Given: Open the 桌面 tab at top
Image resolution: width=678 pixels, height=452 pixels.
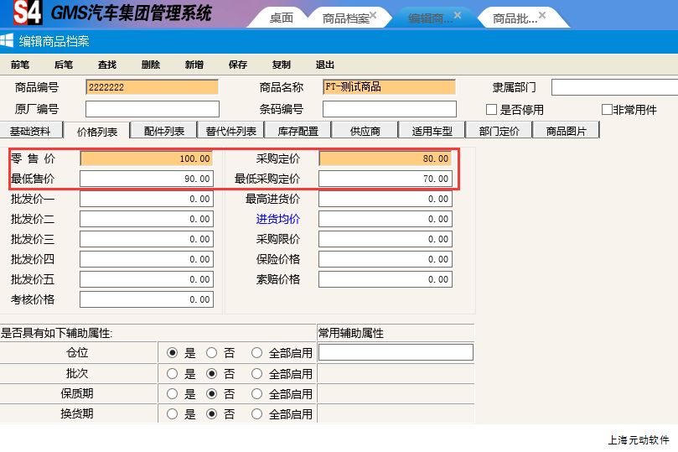Looking at the screenshot, I should 281,18.
